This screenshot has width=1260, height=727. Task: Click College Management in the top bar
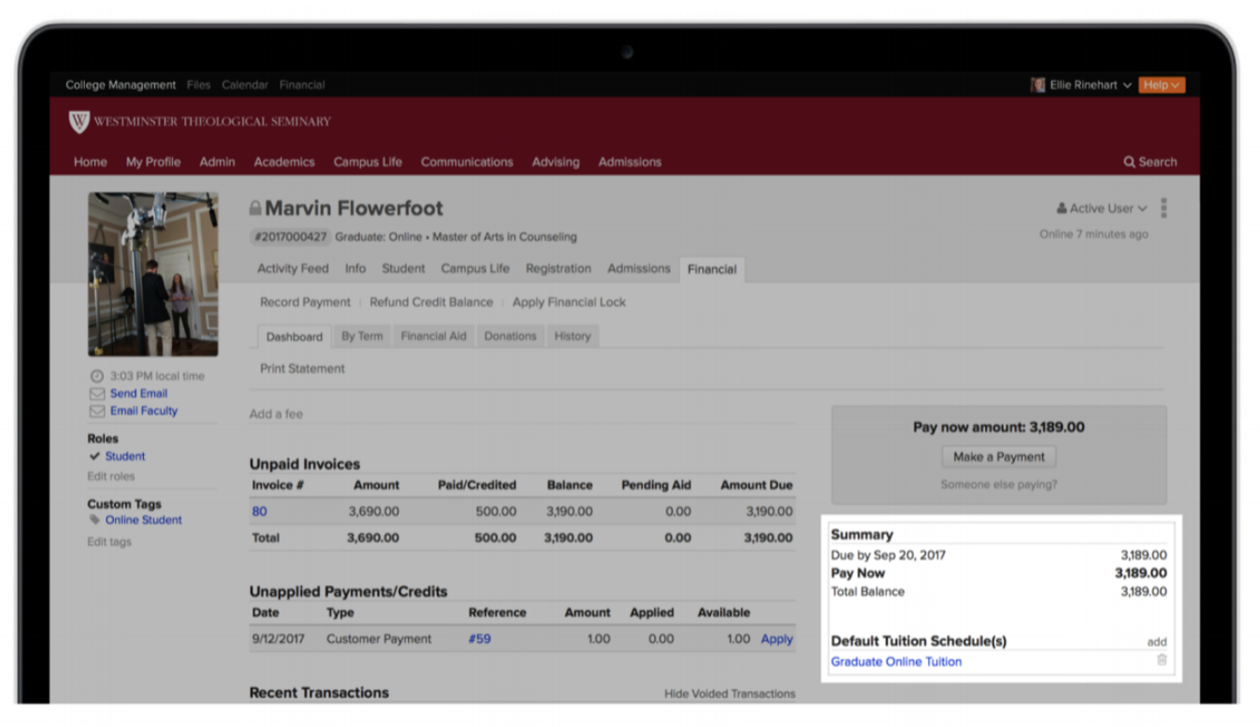121,85
